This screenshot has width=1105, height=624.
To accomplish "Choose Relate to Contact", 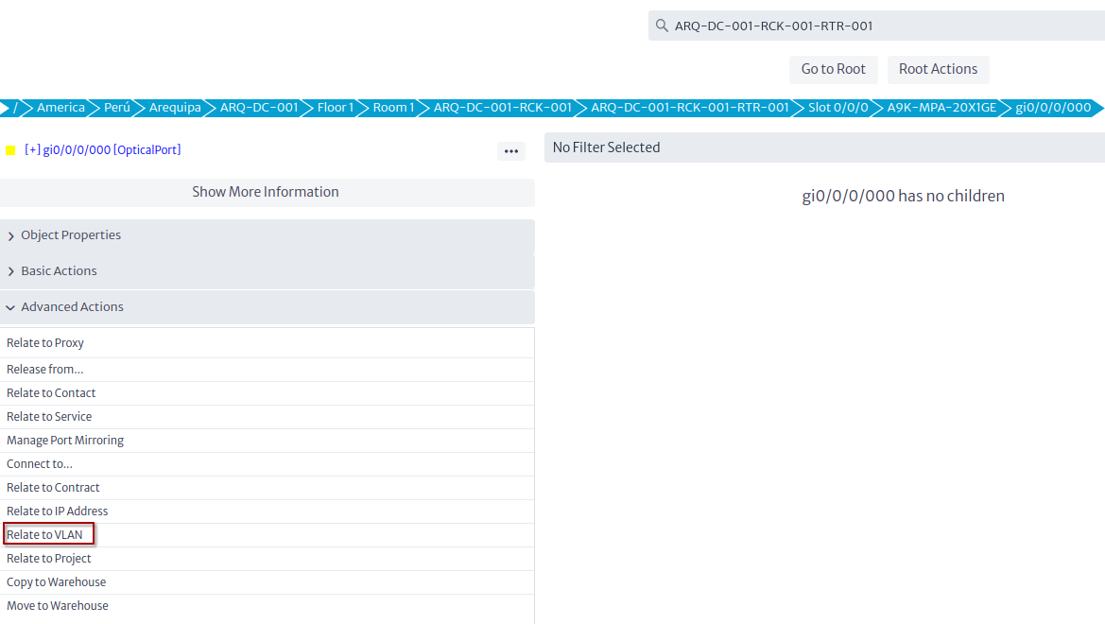I will tap(268, 393).
